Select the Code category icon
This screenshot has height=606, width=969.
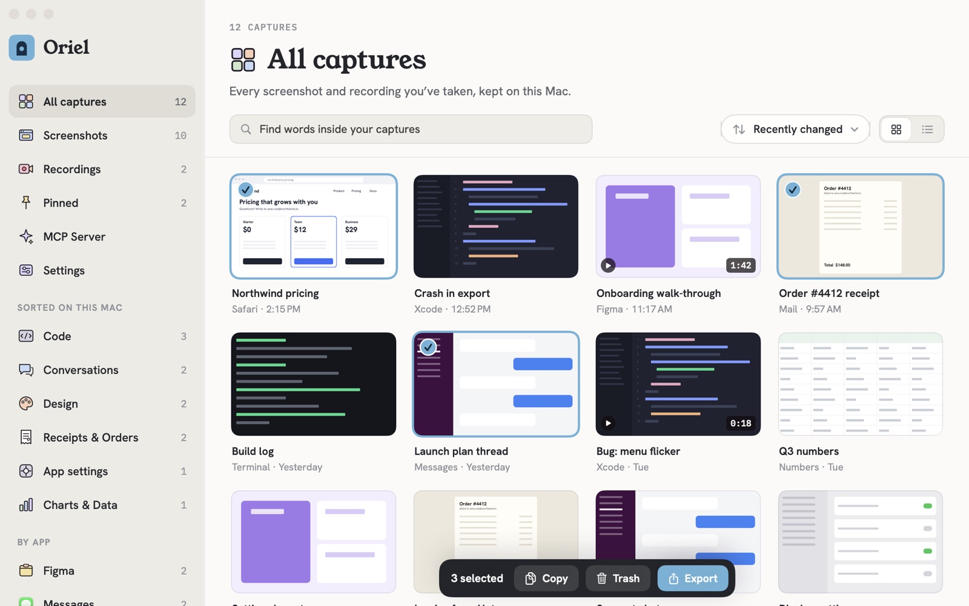(x=26, y=336)
